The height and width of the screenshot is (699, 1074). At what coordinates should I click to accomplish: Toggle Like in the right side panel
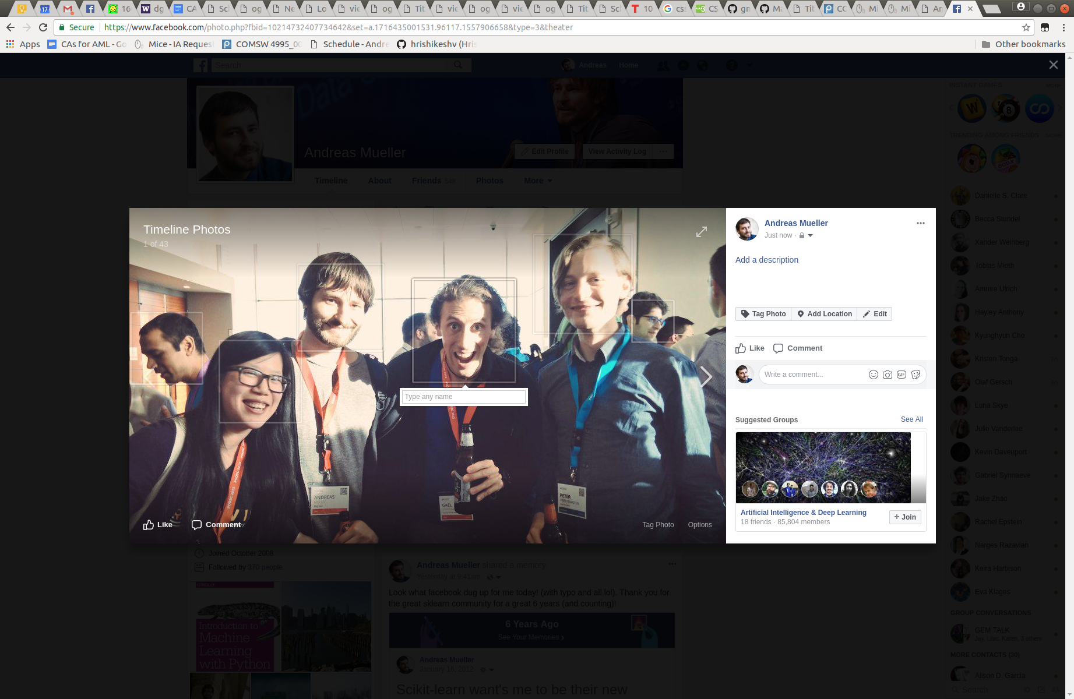(750, 348)
